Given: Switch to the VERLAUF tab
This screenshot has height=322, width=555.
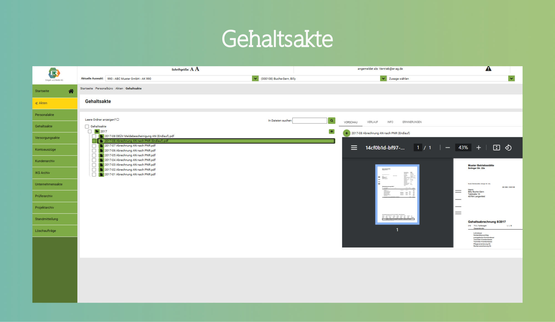Looking at the screenshot, I should (x=372, y=122).
